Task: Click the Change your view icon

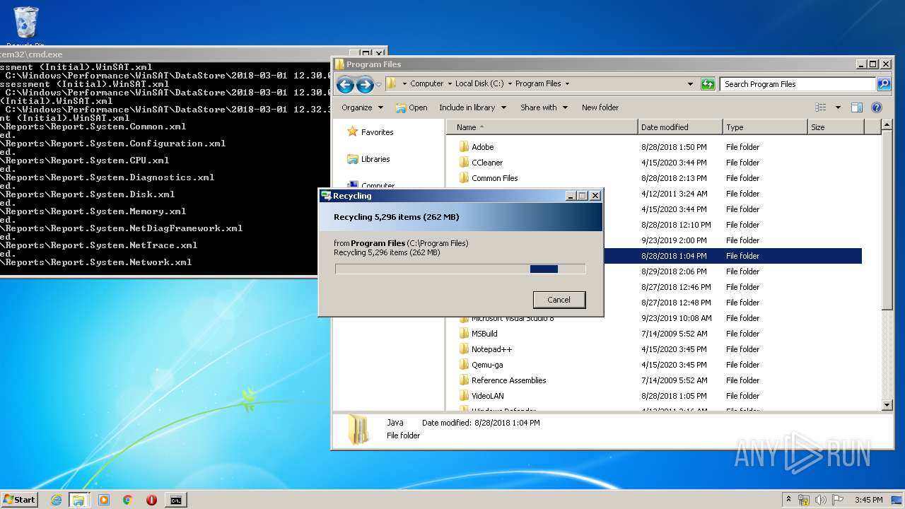Action: [x=821, y=107]
